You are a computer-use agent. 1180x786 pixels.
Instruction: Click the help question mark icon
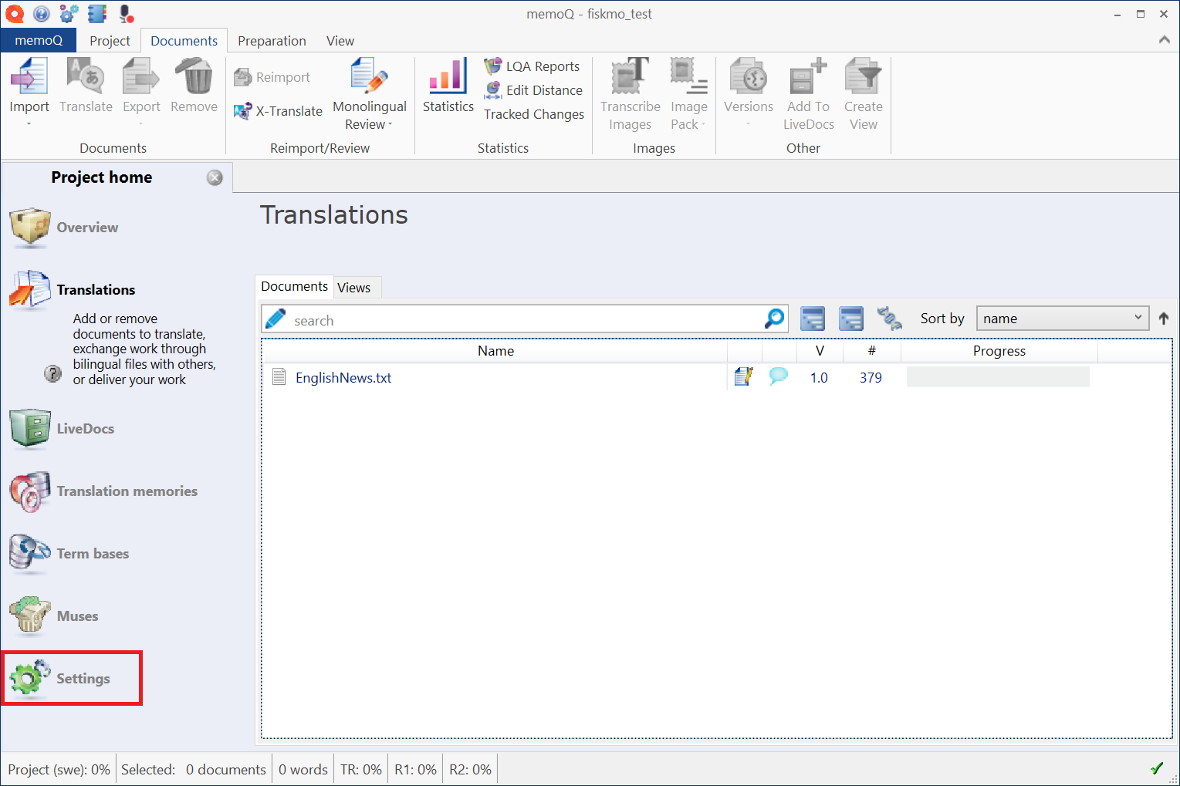pyautogui.click(x=52, y=374)
